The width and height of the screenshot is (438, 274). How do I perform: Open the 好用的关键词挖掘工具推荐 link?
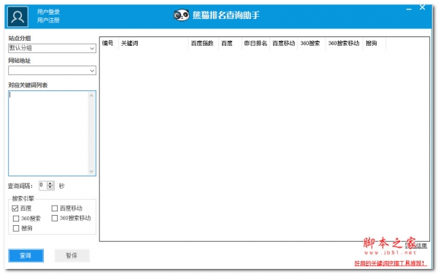[x=391, y=263]
